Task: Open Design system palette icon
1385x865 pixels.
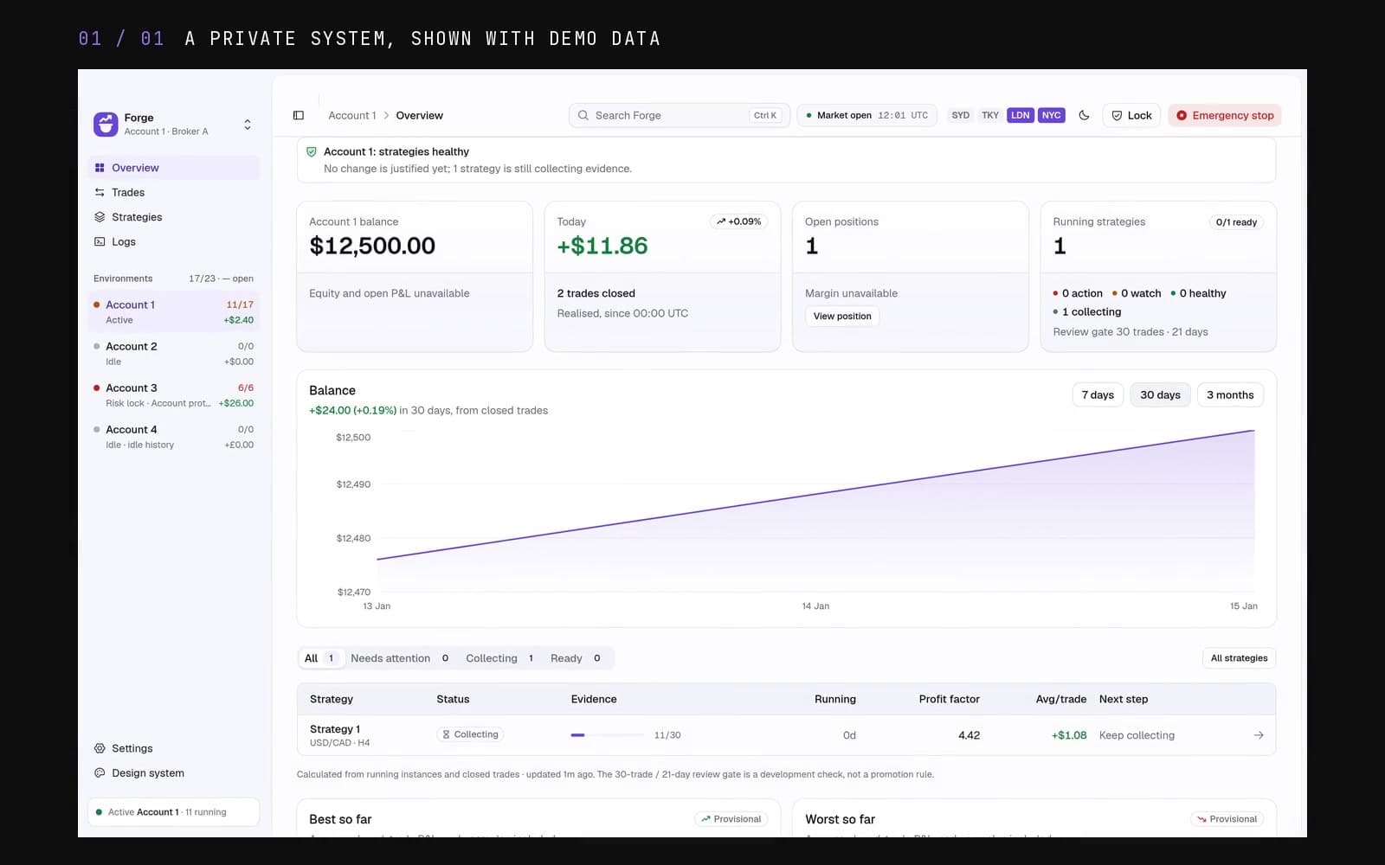Action: [x=100, y=773]
